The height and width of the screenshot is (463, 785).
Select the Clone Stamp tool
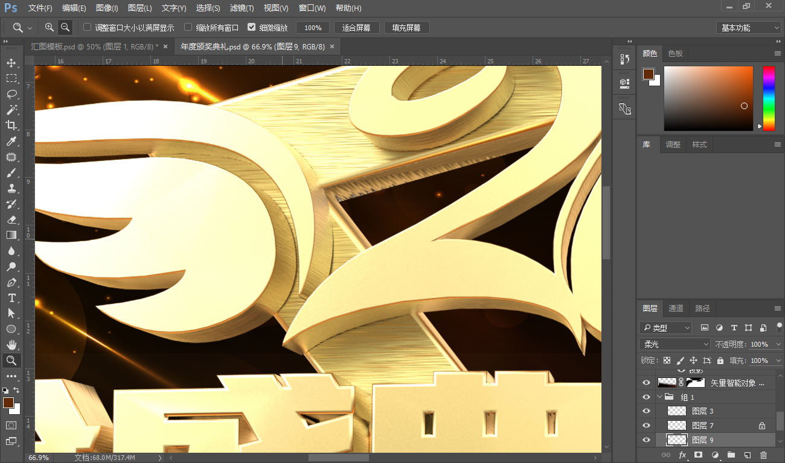pyautogui.click(x=11, y=188)
